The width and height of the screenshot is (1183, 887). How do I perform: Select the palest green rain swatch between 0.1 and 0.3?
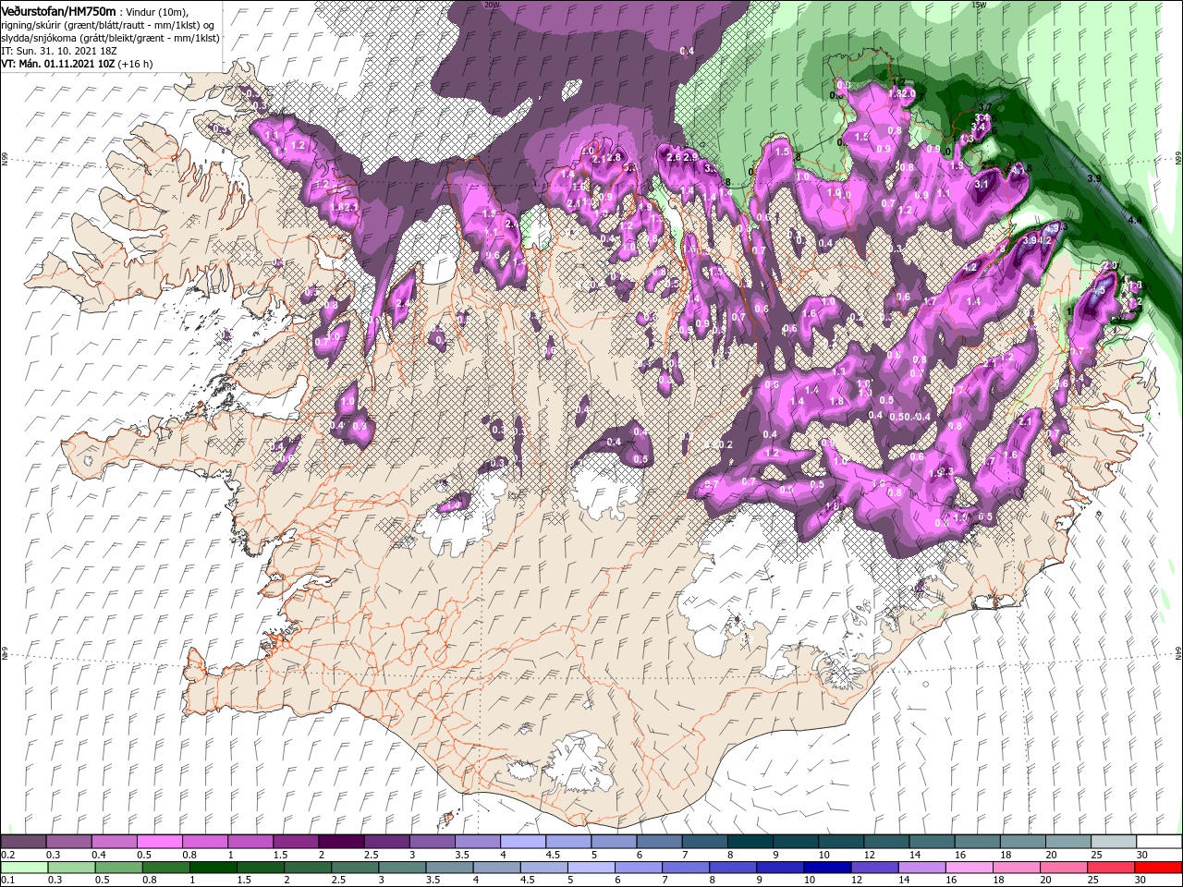[24, 867]
